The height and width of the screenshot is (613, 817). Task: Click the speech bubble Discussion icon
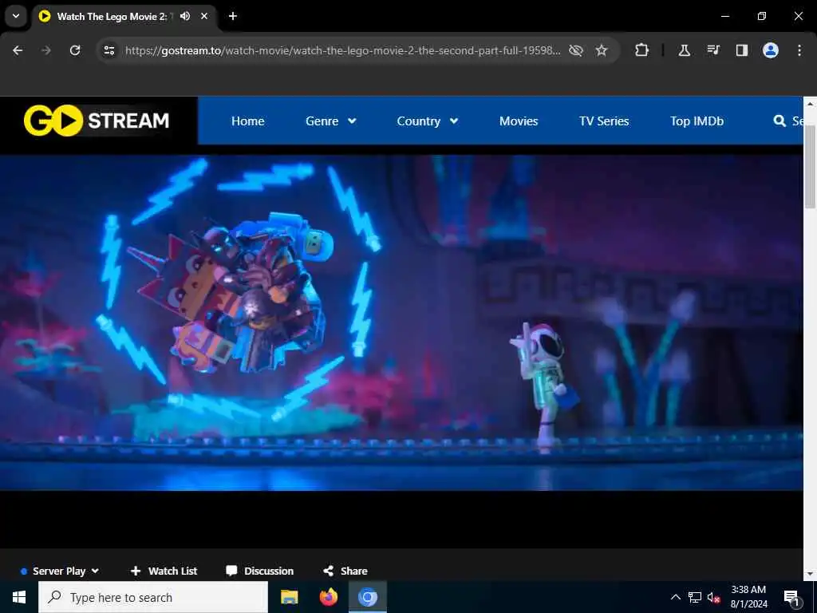point(231,571)
